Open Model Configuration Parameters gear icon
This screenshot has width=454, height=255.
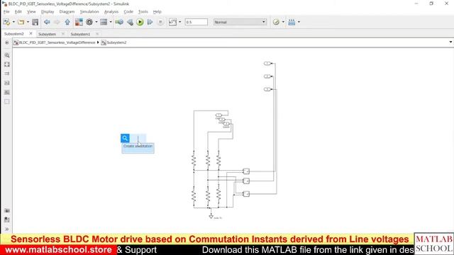point(89,22)
